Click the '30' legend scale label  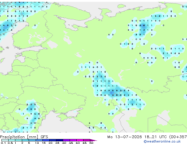(x=64, y=143)
